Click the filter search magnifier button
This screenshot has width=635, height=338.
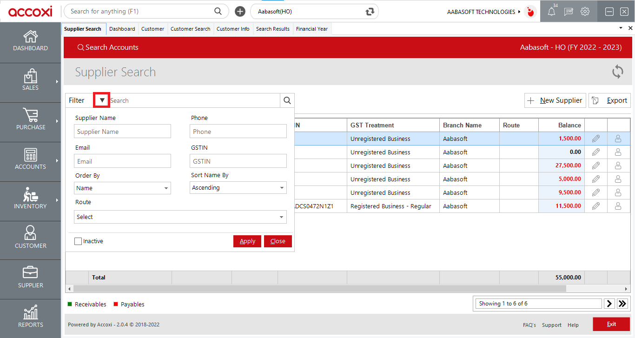287,100
